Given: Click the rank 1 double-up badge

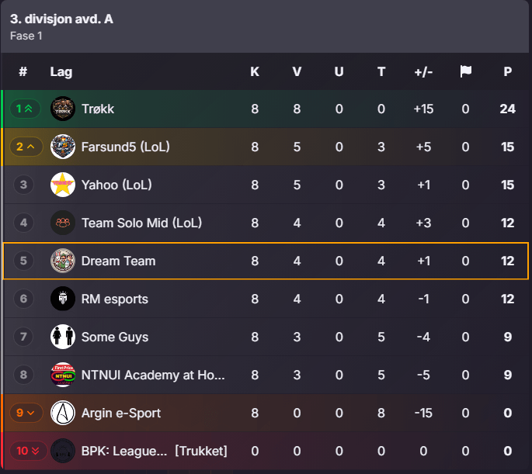Looking at the screenshot, I should pos(25,109).
